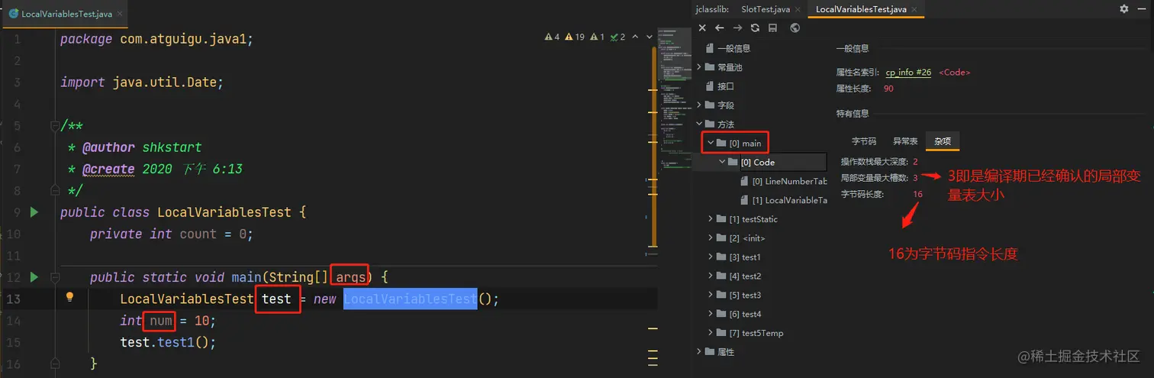
Task: Expand the [6] test4 method node
Action: [711, 314]
